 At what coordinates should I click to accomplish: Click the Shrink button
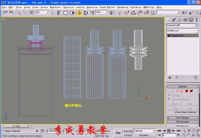(175, 104)
